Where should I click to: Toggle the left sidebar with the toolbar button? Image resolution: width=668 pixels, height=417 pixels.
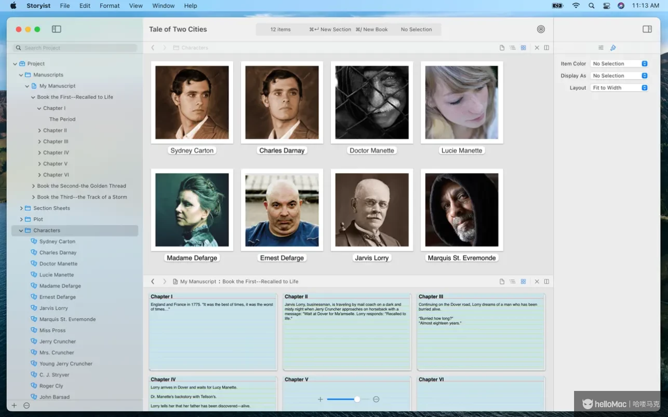pos(56,29)
